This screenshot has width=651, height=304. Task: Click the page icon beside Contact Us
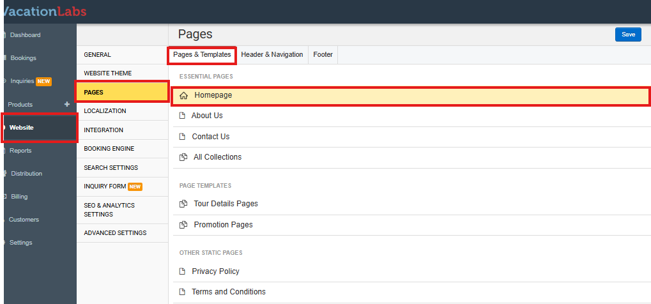183,137
